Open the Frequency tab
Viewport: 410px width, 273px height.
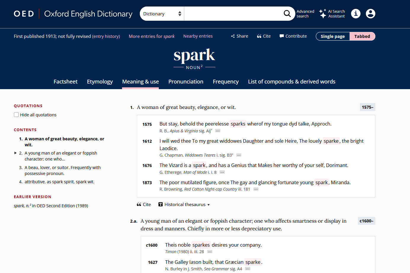coord(226,82)
